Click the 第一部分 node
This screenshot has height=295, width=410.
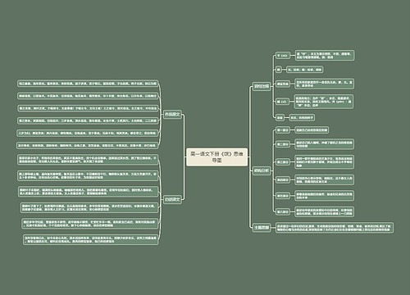282,130
